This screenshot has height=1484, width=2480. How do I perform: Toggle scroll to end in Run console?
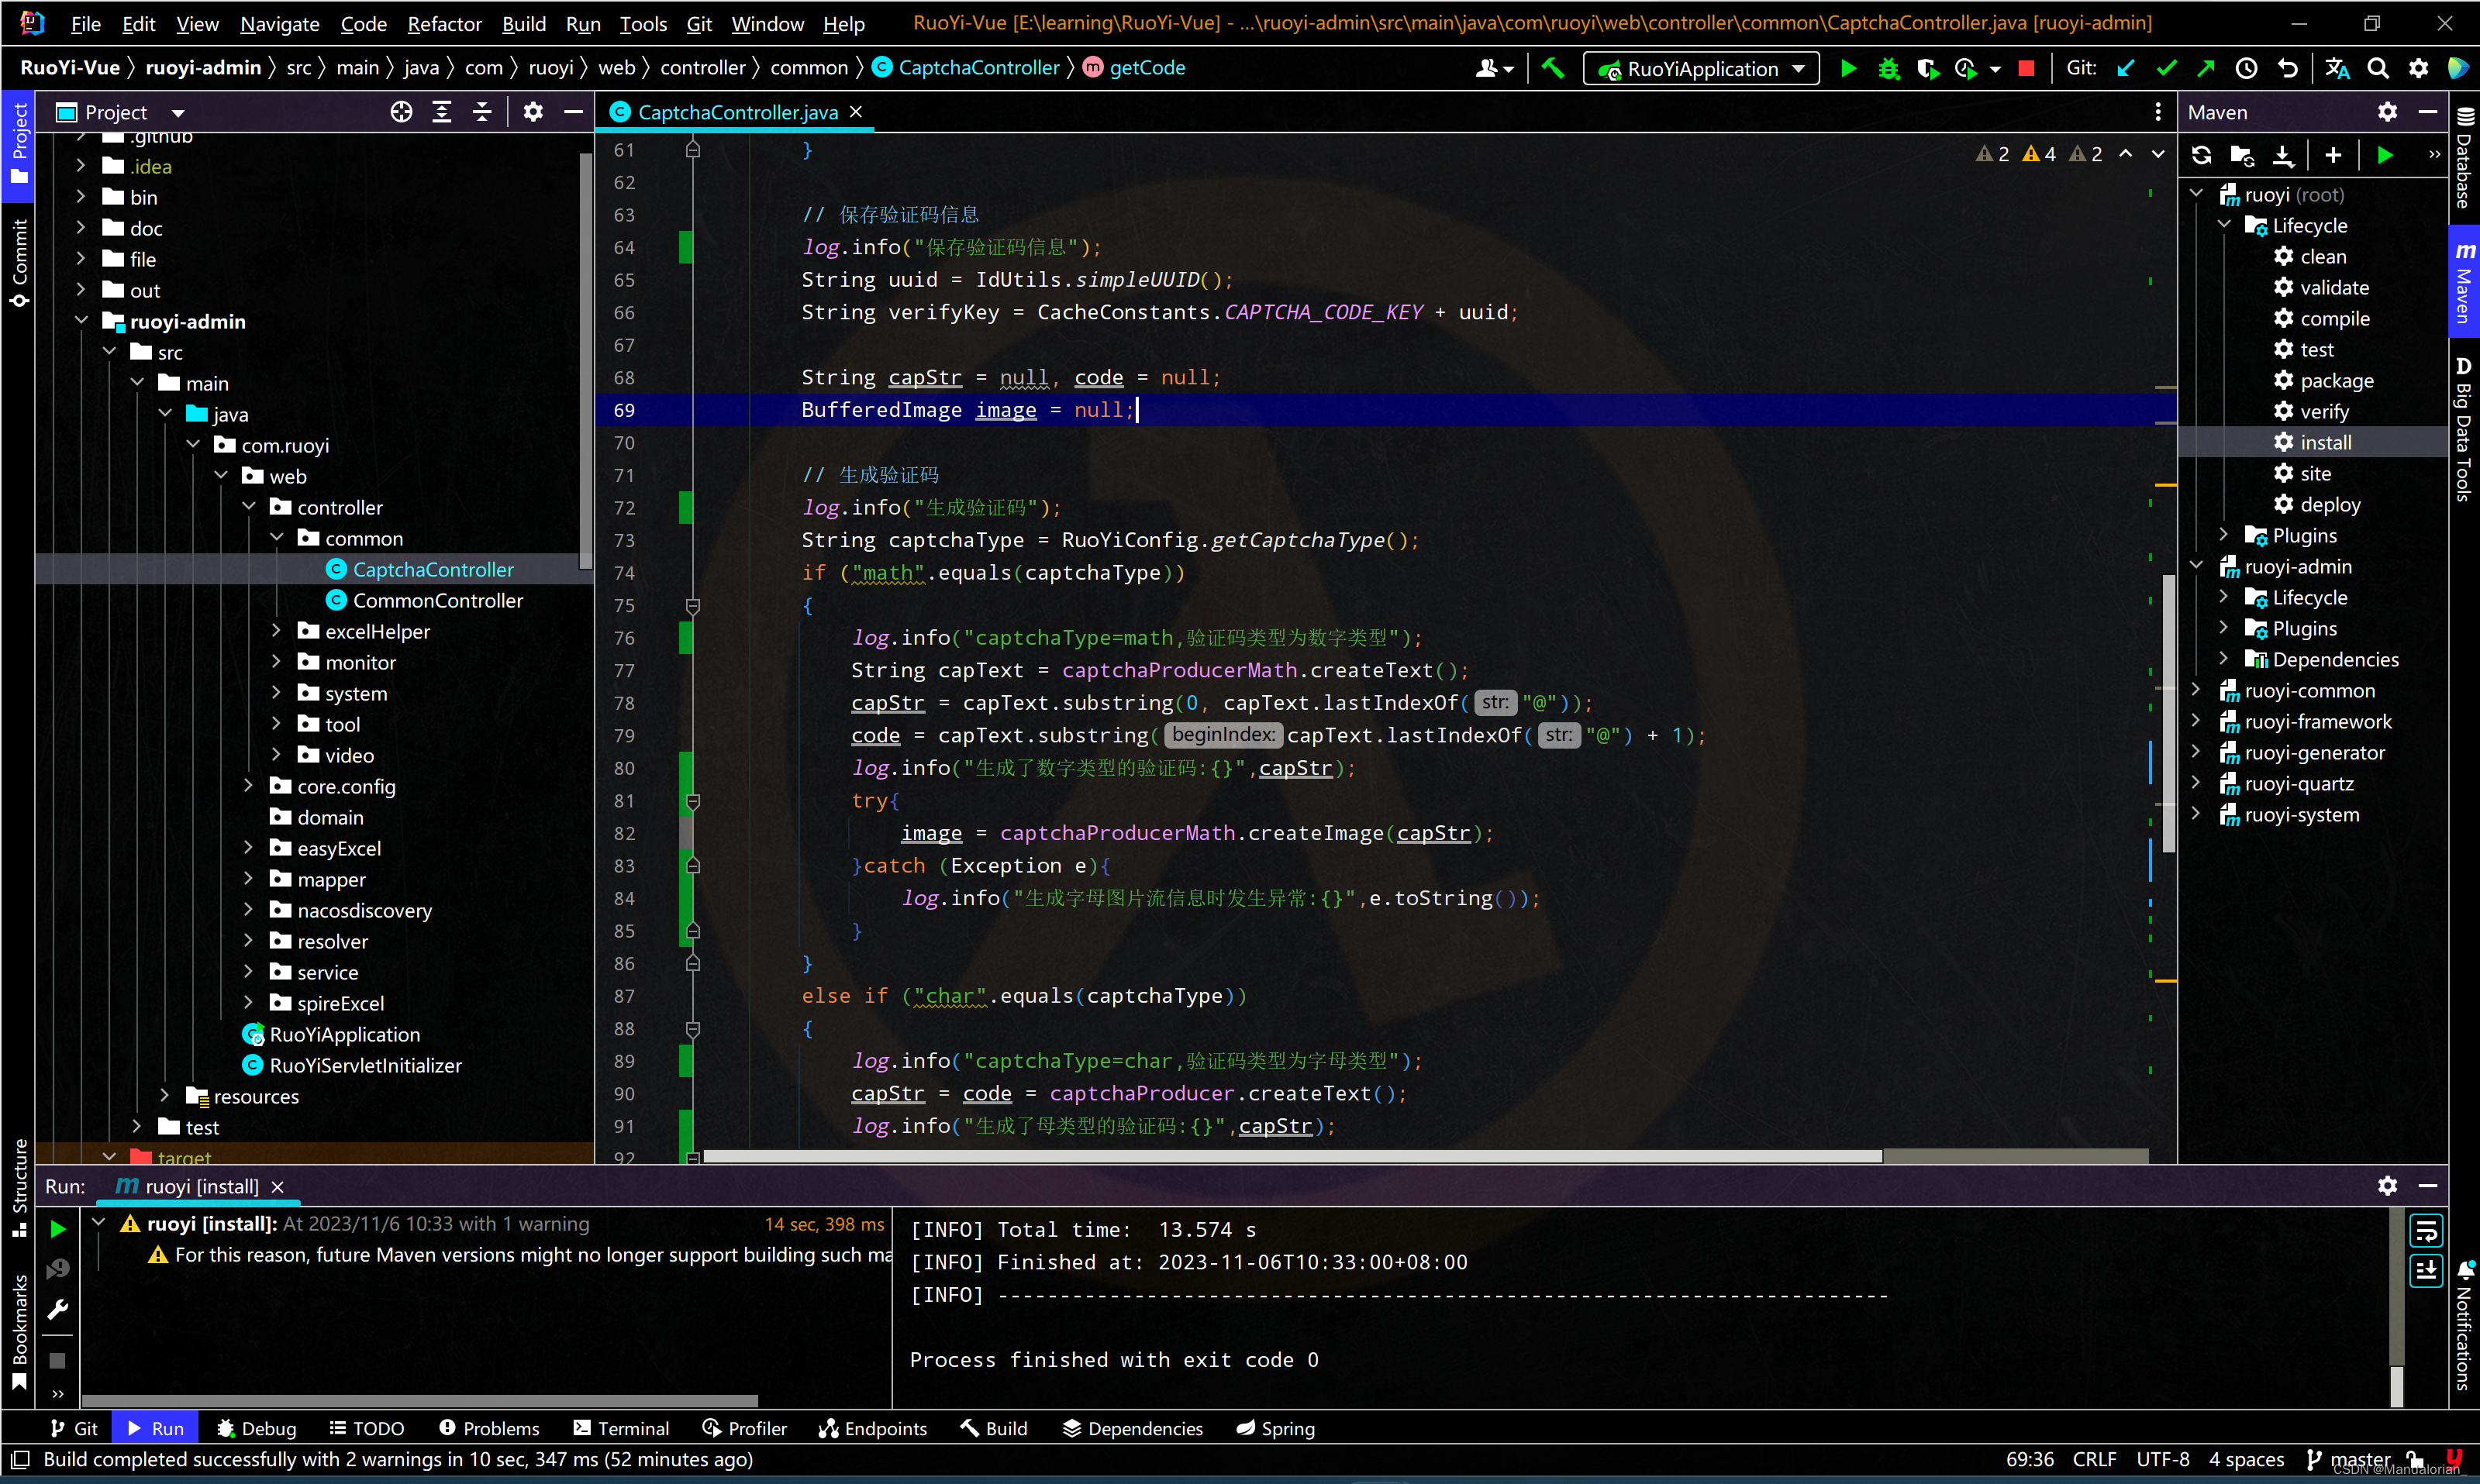coord(2426,1270)
